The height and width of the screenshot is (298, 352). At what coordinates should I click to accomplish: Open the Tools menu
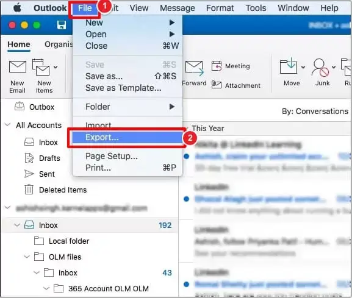[256, 8]
